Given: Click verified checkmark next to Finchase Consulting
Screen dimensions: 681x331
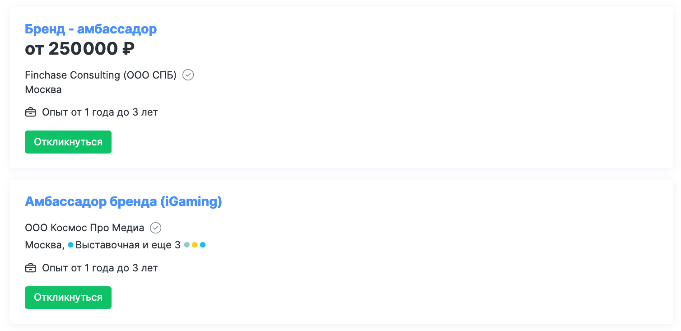Looking at the screenshot, I should click(x=188, y=75).
